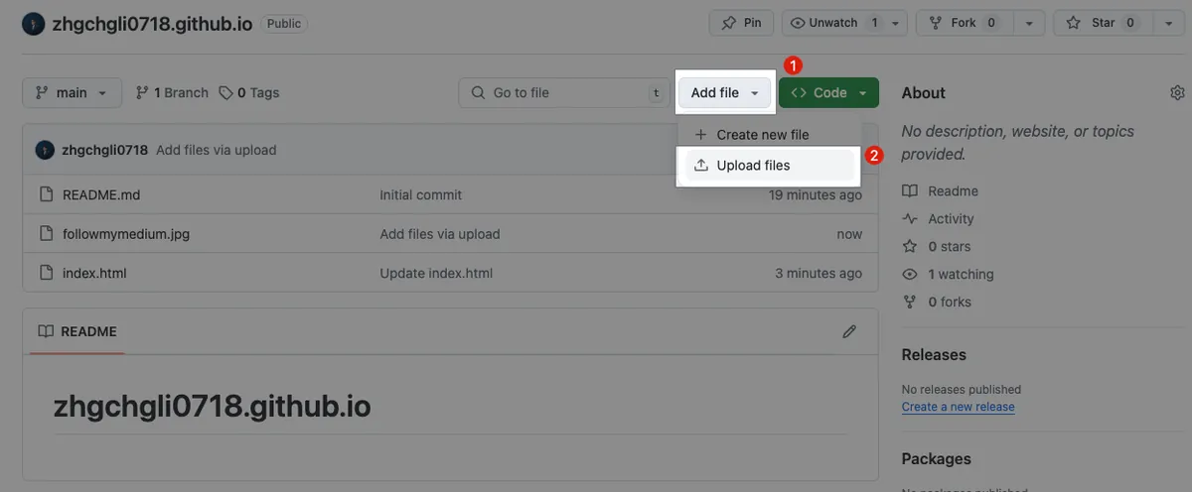Click the file icon next to followmymedium.jpg
Viewport: 1192px width, 492px height.
[x=45, y=234]
